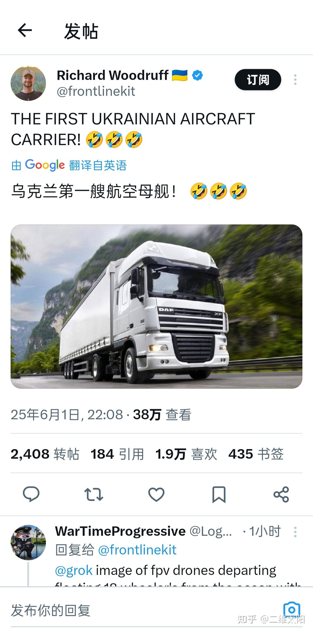Tap the blue verified badge
Viewport: 313px width, 632px height.
[x=198, y=75]
